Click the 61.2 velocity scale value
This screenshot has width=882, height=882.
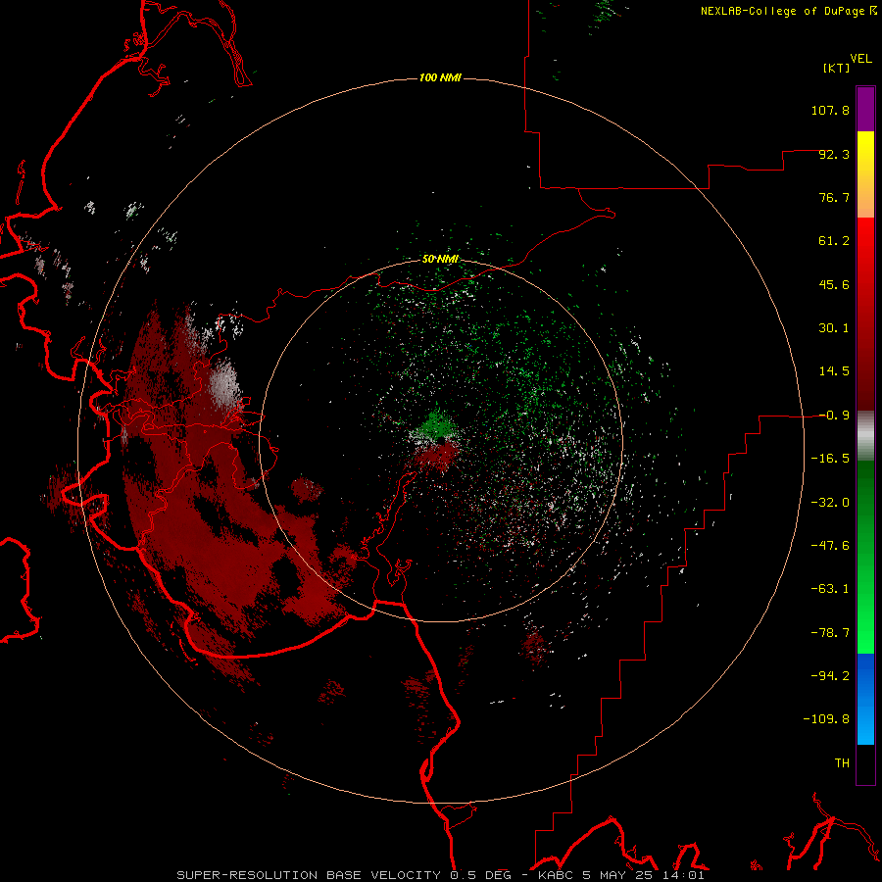click(834, 241)
